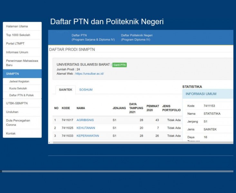Open Daftar PTN & Poltek submenu item

(x=21, y=95)
